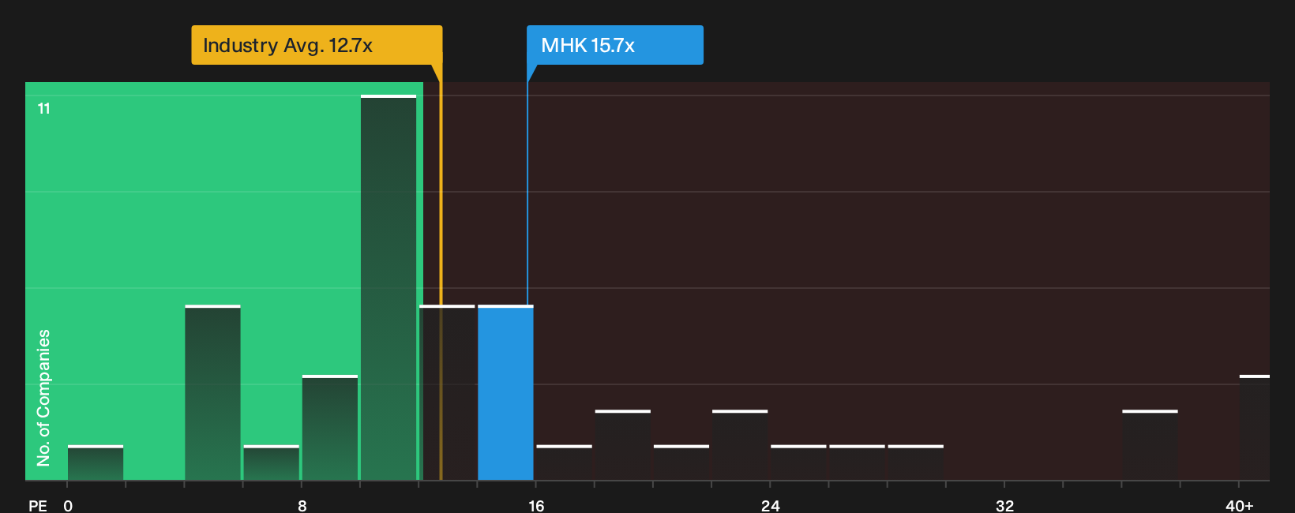Click the x-axis label 16
Viewport: 1295px width, 513px height.
(536, 505)
